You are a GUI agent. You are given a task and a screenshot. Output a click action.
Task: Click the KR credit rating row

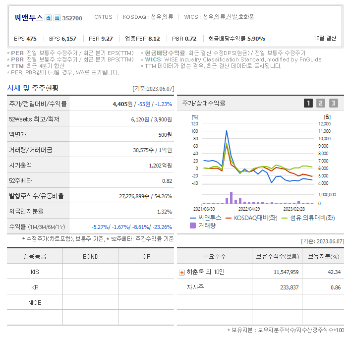(x=91, y=287)
